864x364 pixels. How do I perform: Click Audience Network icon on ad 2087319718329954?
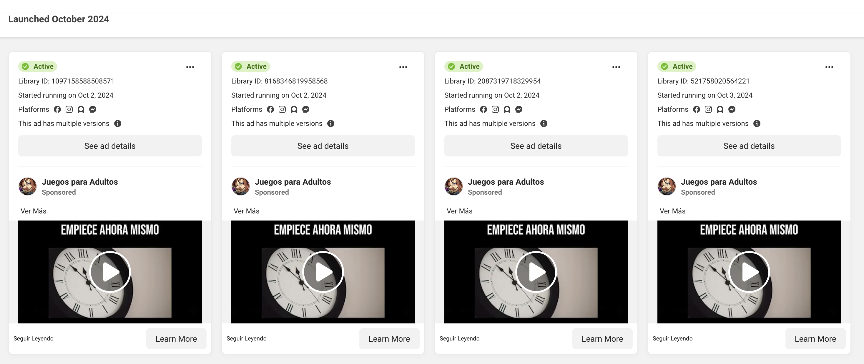(507, 109)
